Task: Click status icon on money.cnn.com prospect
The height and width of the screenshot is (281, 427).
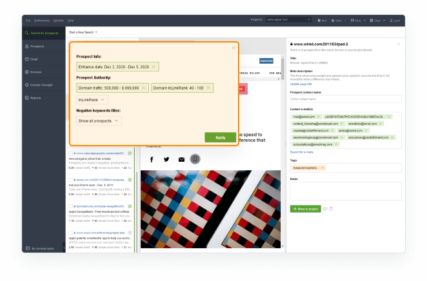Action: tap(130, 180)
